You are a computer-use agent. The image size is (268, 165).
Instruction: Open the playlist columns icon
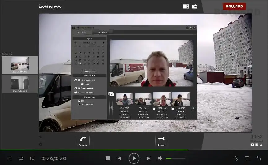(x=247, y=158)
